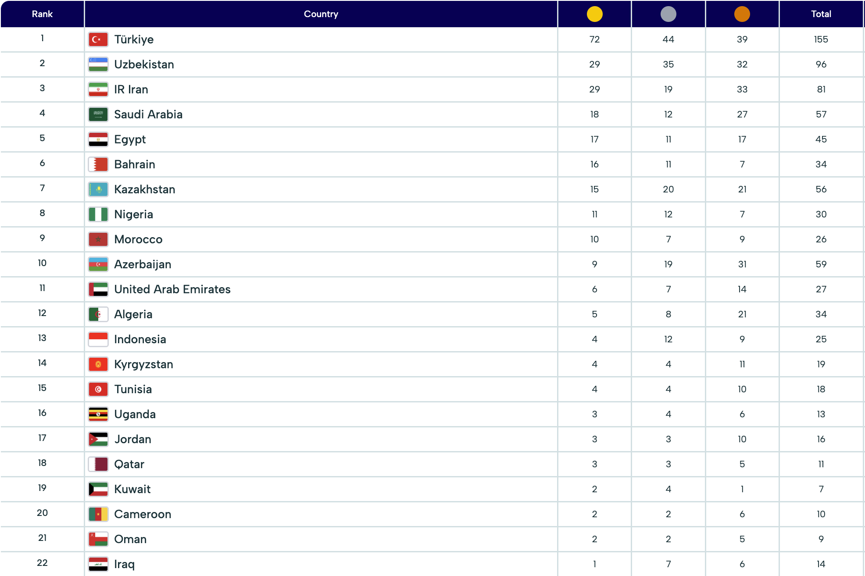Viewport: 865px width, 576px height.
Task: Click the Türkiye flag icon
Action: tap(98, 39)
